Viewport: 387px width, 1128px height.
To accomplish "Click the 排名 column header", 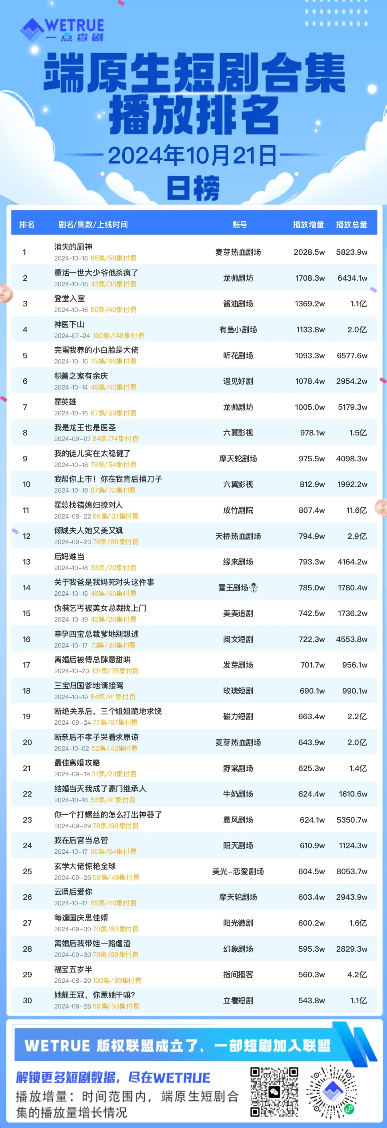I will (27, 225).
